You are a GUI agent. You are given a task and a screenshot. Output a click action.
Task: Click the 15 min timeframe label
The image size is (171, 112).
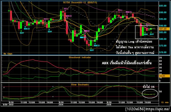[165, 102]
